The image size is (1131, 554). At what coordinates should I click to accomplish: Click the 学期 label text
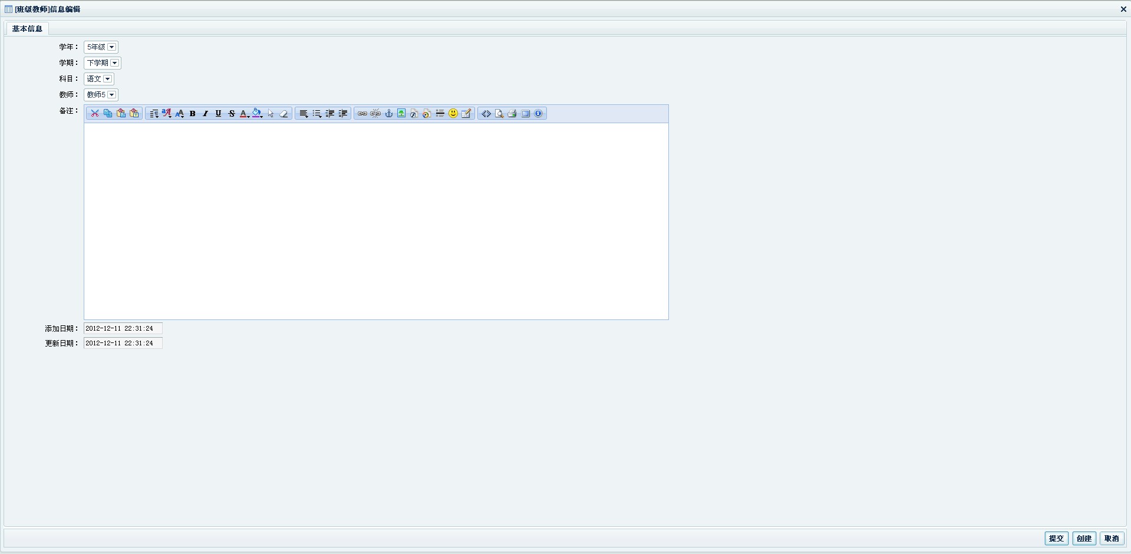[68, 63]
